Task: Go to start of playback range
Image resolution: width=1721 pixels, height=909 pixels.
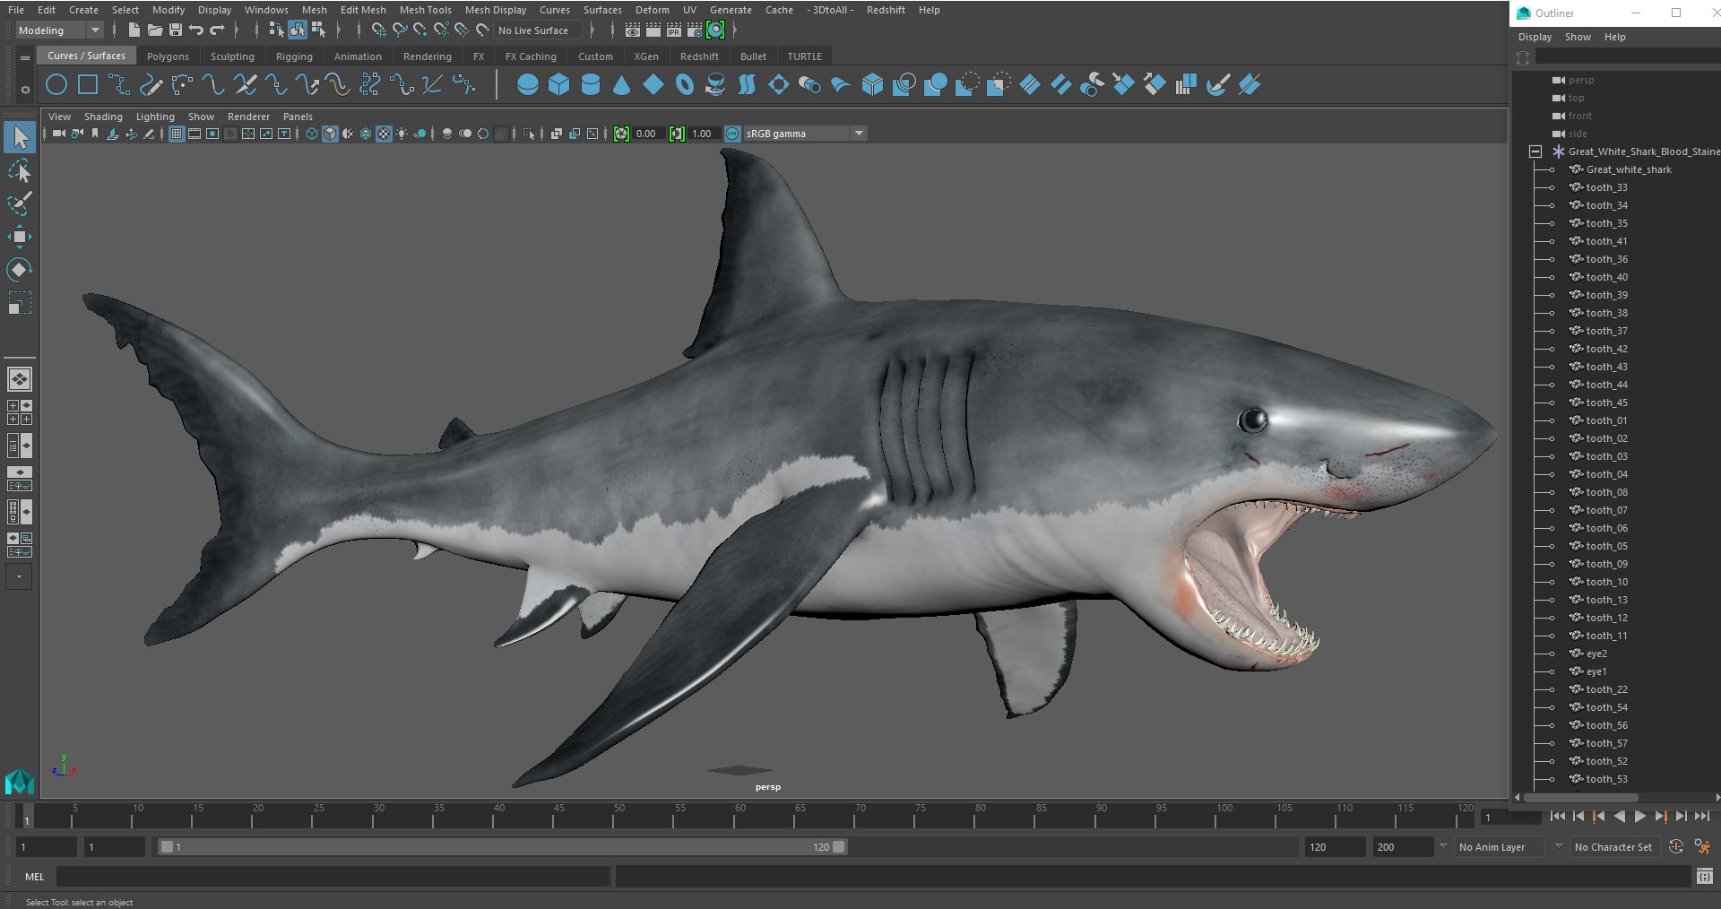Action: [x=1558, y=817]
